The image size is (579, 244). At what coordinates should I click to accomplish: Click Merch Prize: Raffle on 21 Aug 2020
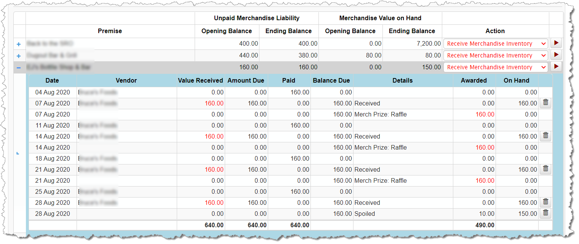pyautogui.click(x=381, y=180)
